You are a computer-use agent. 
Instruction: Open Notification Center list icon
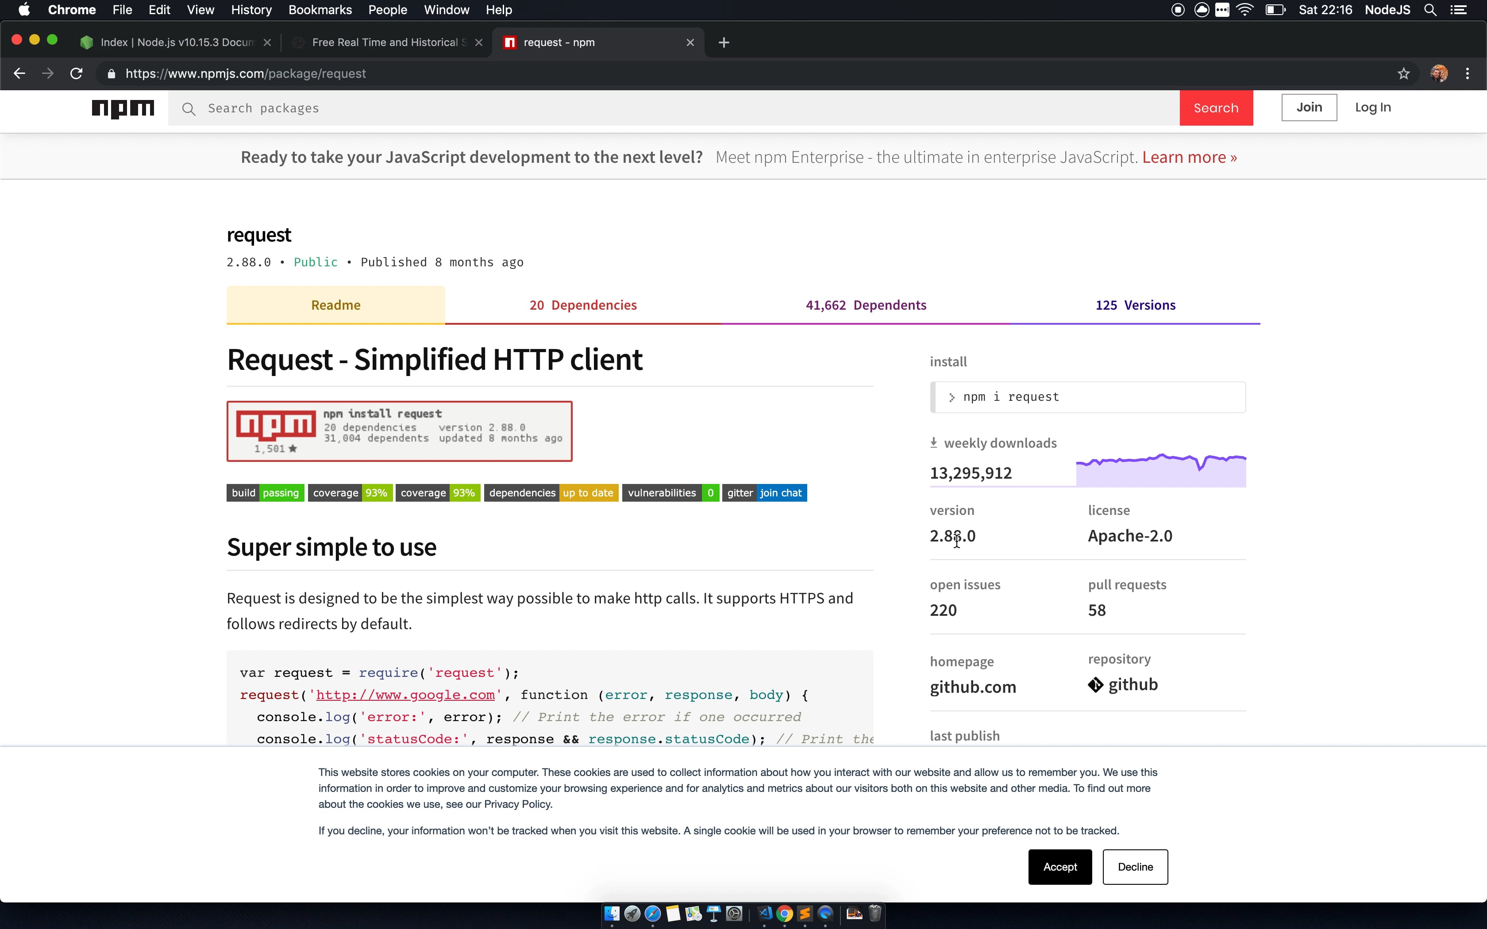[x=1459, y=10]
